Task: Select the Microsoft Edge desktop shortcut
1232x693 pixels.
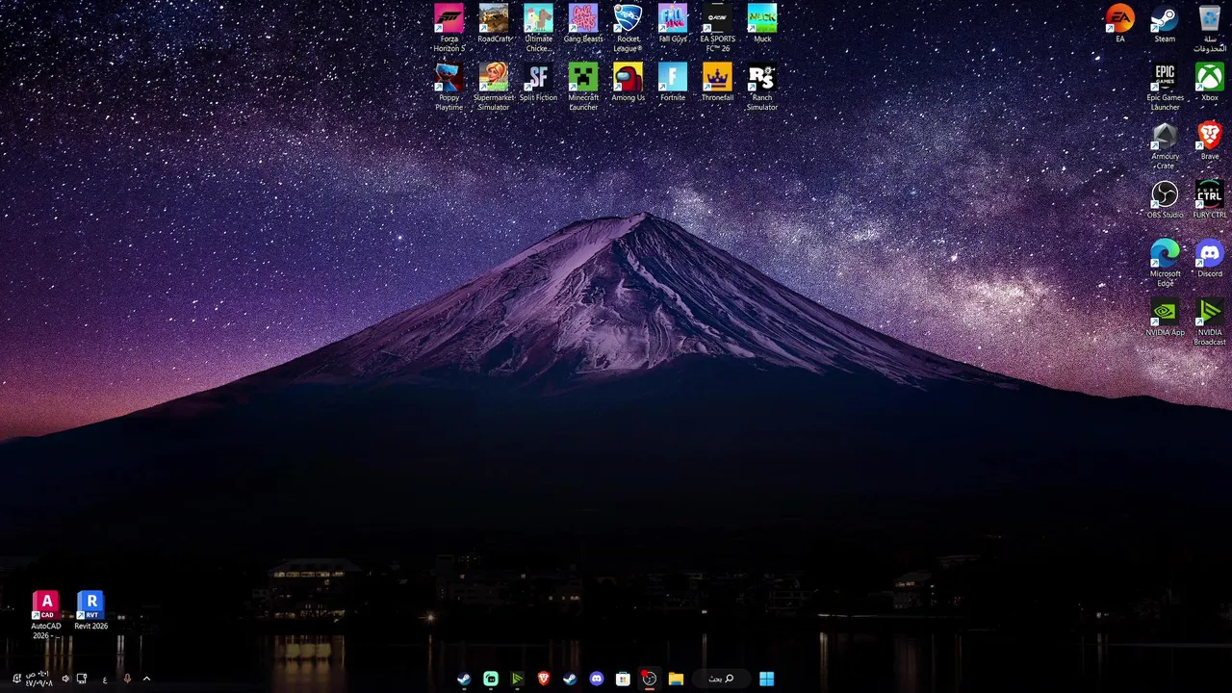Action: [x=1165, y=264]
